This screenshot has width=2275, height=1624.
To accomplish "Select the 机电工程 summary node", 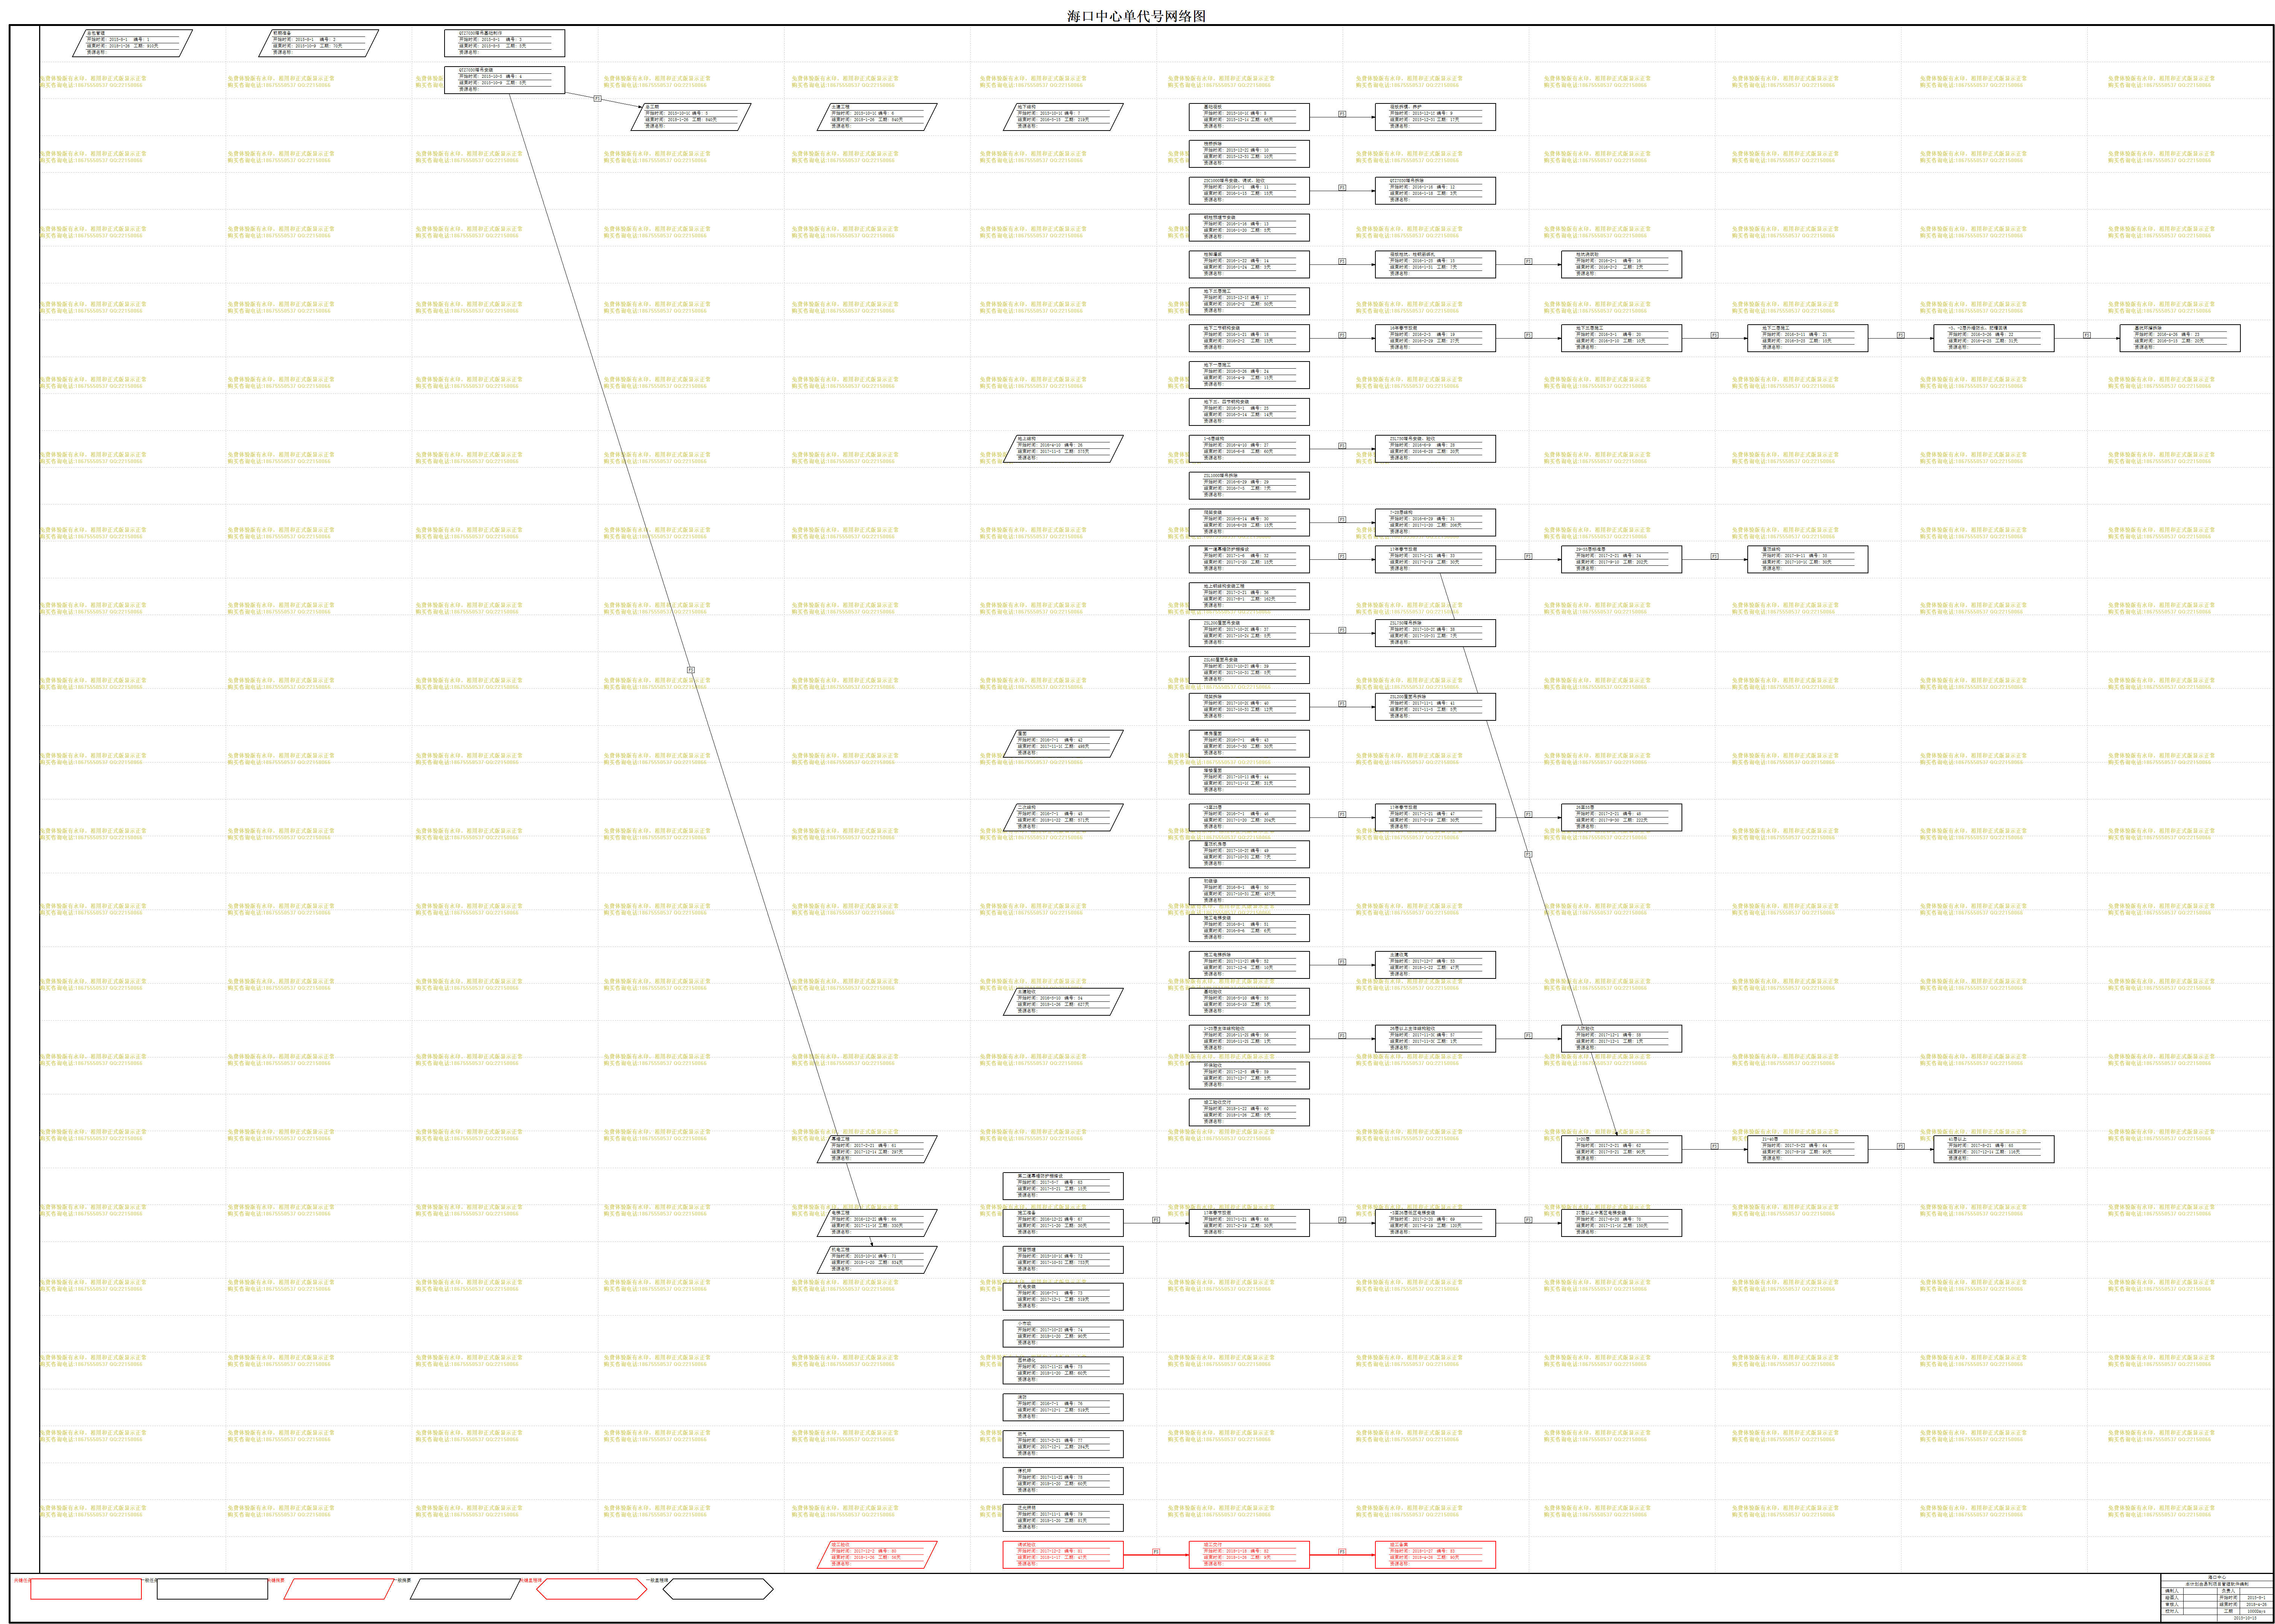I will click(877, 1260).
